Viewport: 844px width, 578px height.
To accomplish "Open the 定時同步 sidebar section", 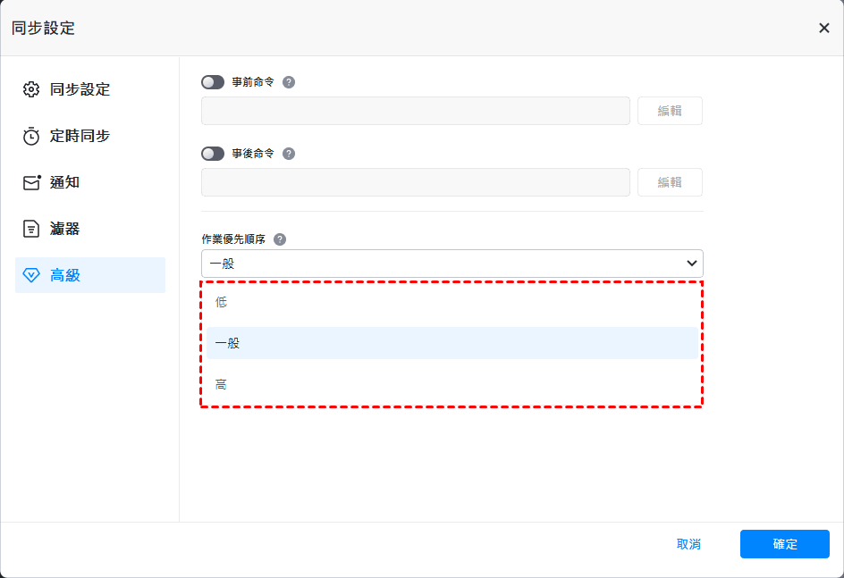I will (90, 136).
